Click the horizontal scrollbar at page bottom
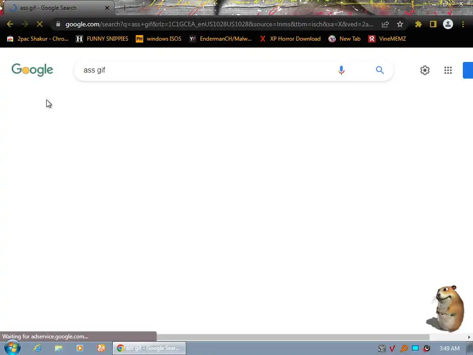This screenshot has width=473, height=355. click(292, 337)
